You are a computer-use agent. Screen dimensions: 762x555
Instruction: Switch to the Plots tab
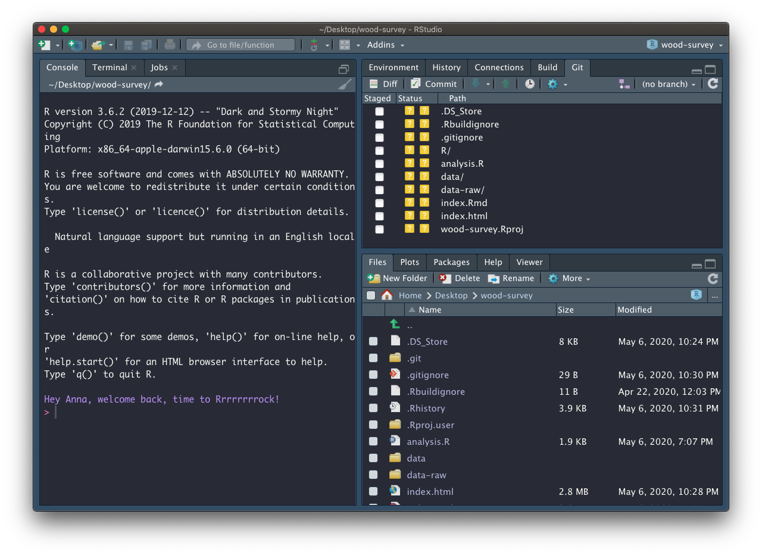[410, 262]
